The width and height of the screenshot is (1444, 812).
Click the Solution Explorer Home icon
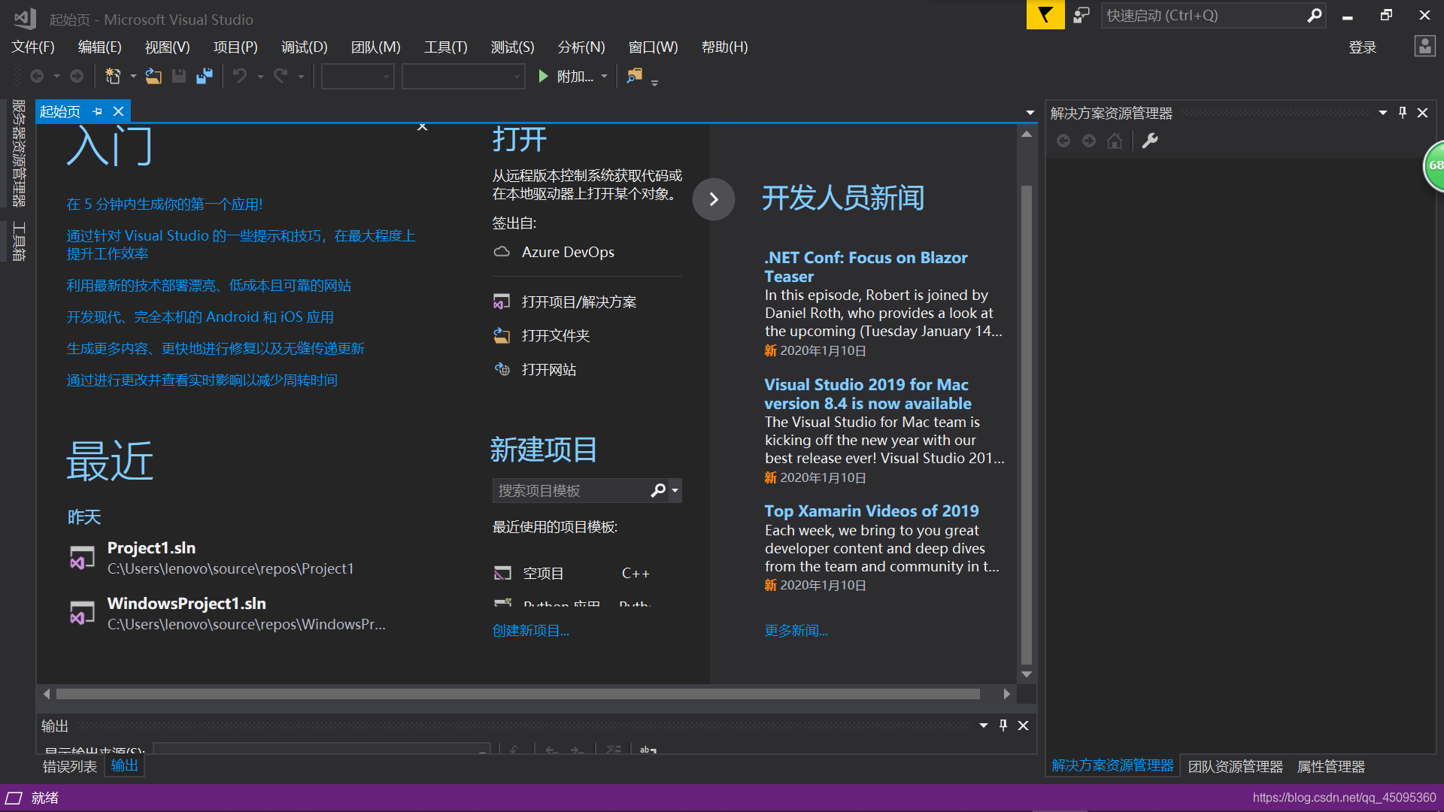[1115, 141]
